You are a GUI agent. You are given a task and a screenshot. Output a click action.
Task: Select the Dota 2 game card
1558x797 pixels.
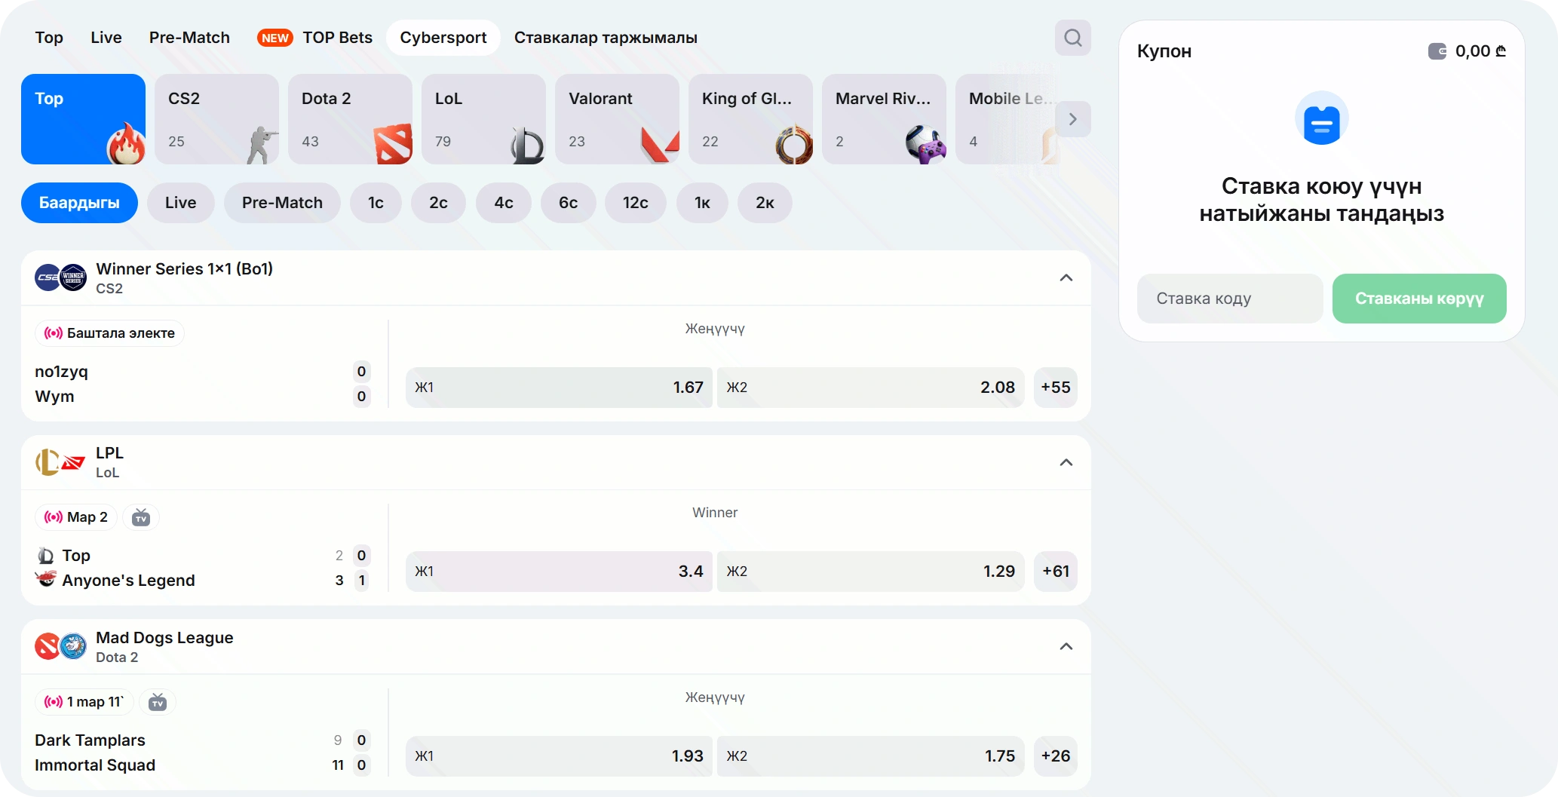coord(350,119)
